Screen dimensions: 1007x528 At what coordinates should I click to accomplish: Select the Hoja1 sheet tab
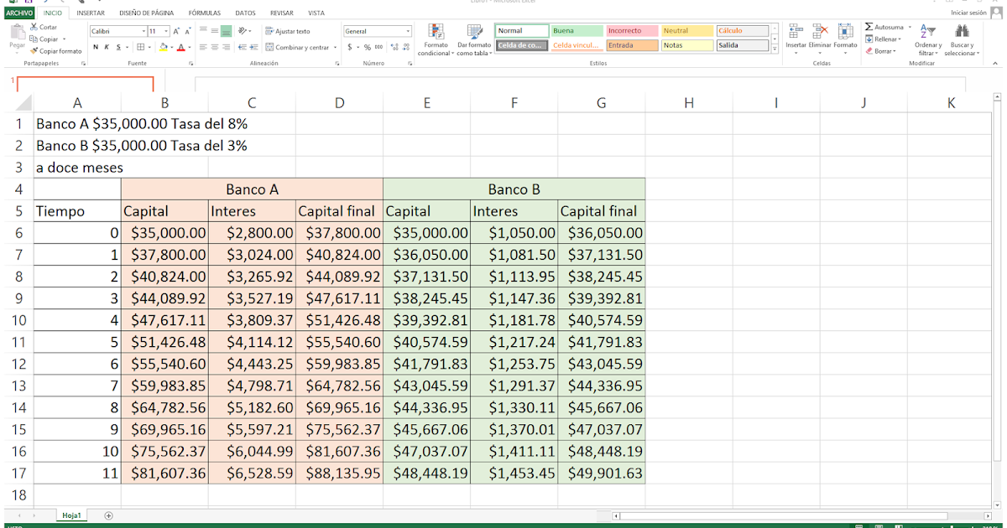click(71, 515)
